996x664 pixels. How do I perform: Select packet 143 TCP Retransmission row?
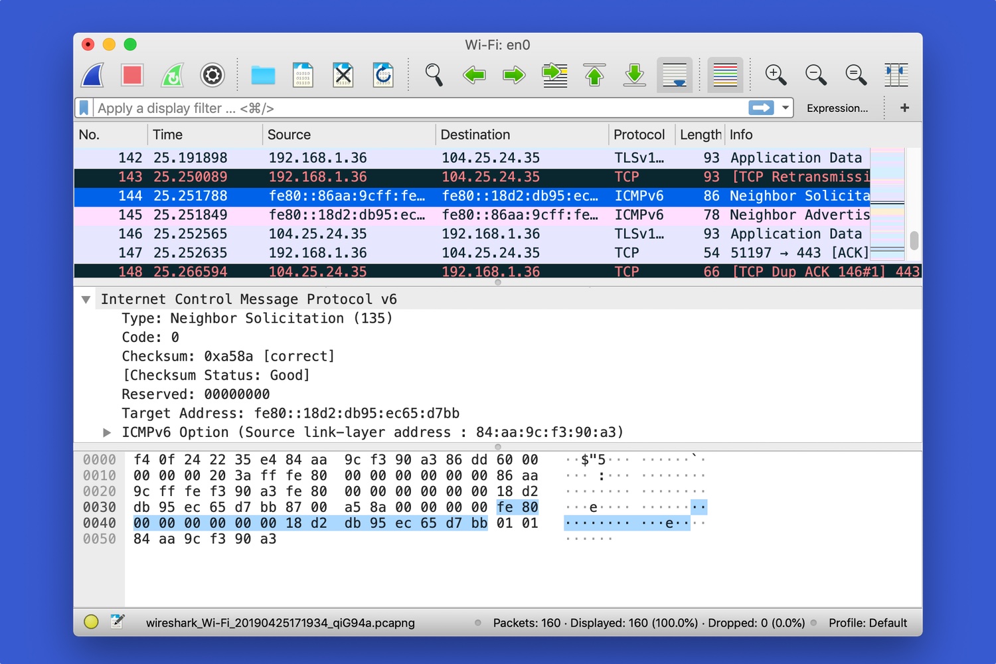click(472, 177)
